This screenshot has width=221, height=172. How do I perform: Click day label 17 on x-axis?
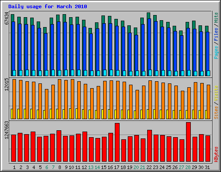(117, 167)
